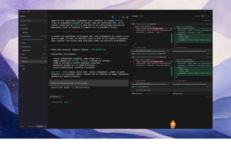This screenshot has width=231, height=154.
Task: Click the FAQPage link in the chat
Action: point(119,21)
